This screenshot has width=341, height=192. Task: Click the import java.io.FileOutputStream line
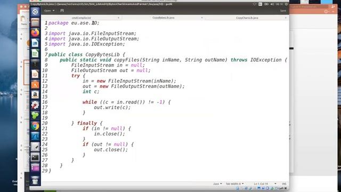tap(94, 39)
